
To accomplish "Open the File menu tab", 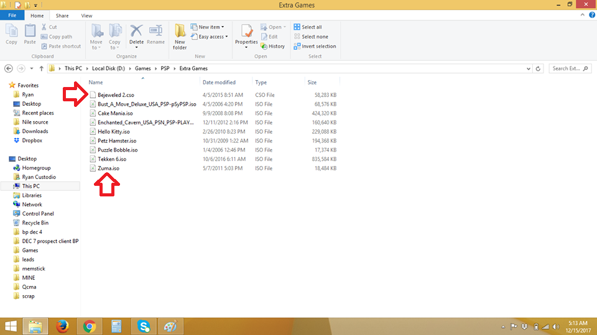I will pyautogui.click(x=12, y=15).
